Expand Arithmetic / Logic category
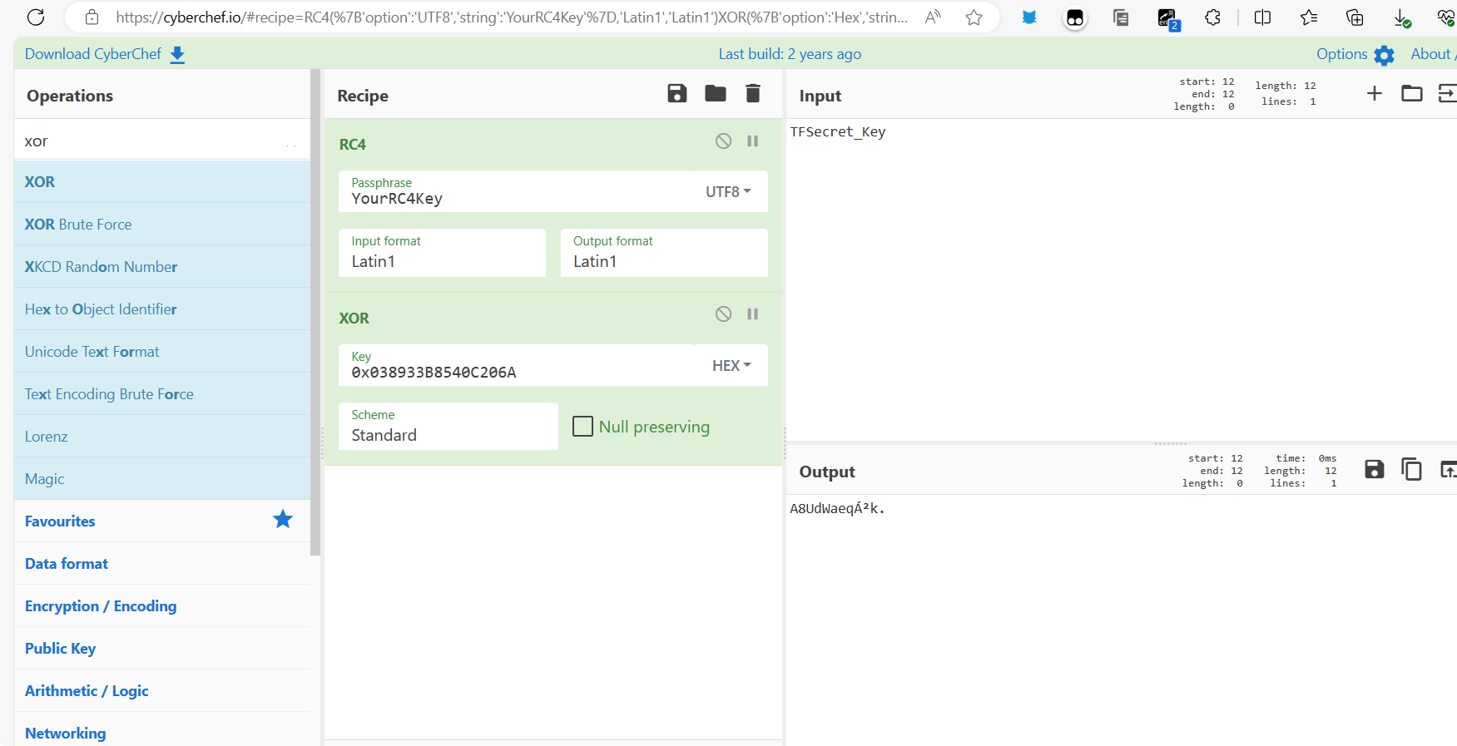The height and width of the screenshot is (746, 1457). tap(161, 690)
